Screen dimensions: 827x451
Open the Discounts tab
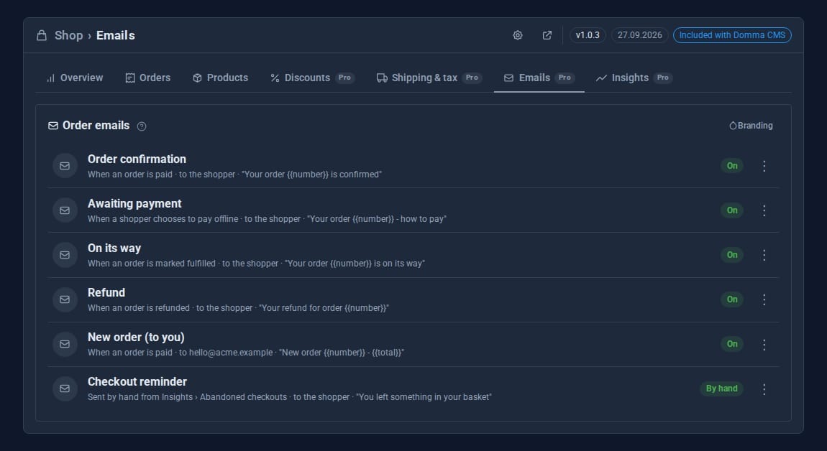coord(312,78)
